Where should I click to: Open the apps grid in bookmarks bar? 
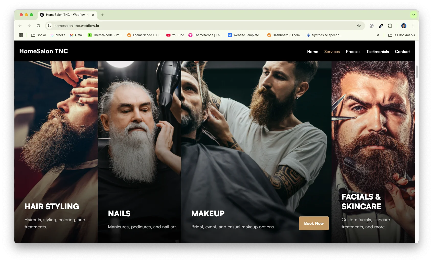pos(21,35)
